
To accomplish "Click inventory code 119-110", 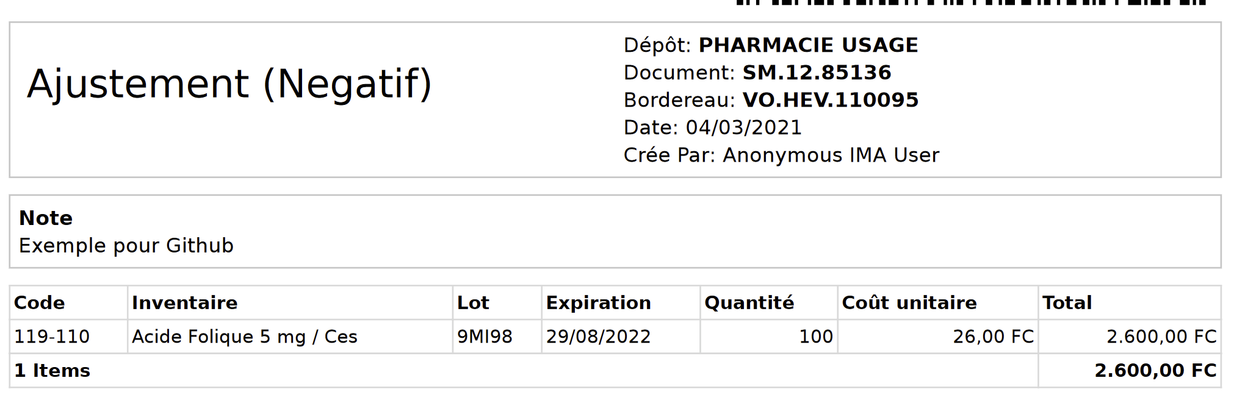I will [52, 337].
